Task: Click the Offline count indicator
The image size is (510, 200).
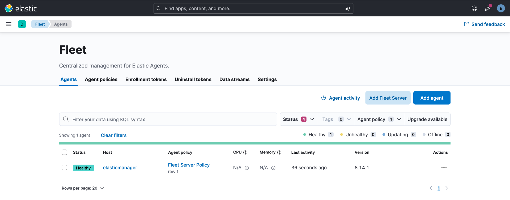Action: (437, 135)
